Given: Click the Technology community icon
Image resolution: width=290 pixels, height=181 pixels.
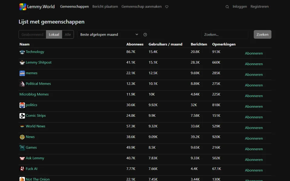Looking at the screenshot, I should point(22,52).
